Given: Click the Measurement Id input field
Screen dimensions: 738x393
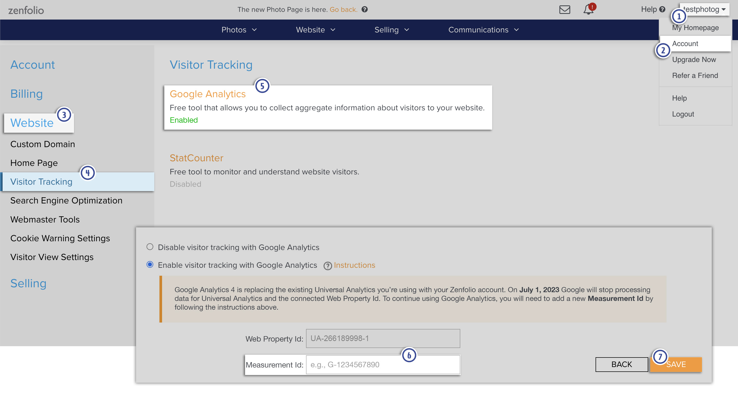Looking at the screenshot, I should point(383,365).
